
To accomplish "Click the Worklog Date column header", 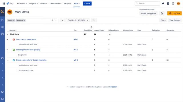I will tap(128, 30).
